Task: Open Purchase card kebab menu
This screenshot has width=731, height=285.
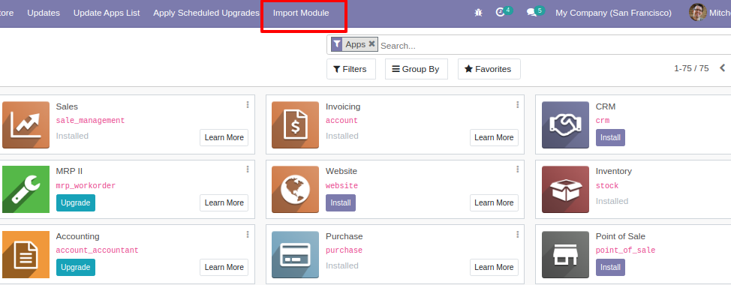Action: pyautogui.click(x=518, y=234)
